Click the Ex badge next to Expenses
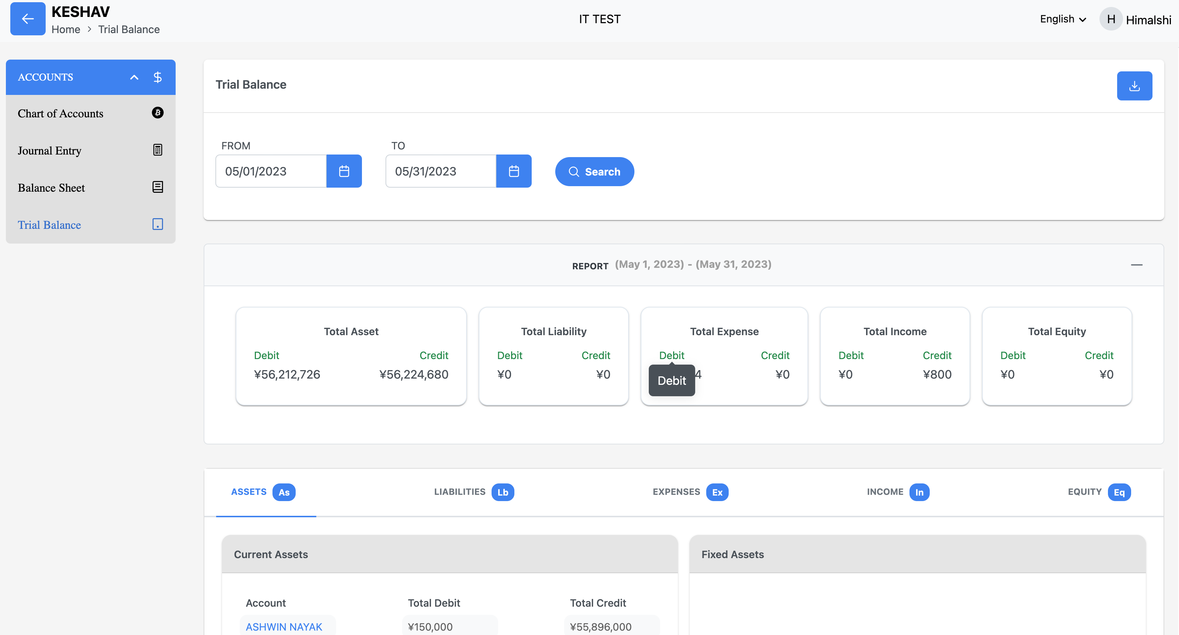This screenshot has width=1179, height=635. pos(717,492)
